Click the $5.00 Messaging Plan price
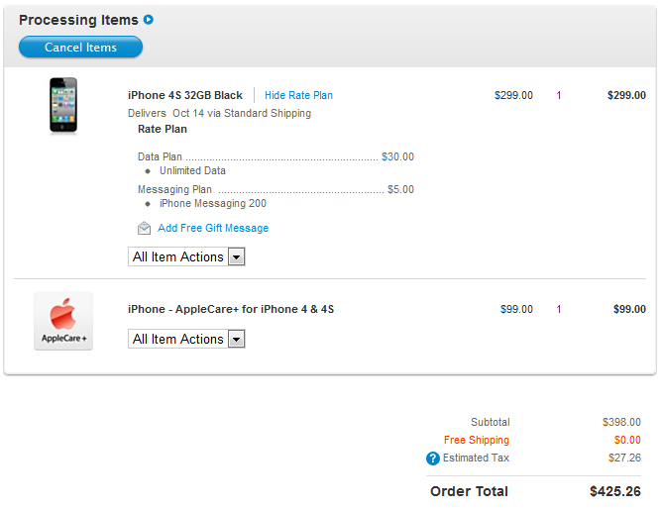 click(x=400, y=190)
